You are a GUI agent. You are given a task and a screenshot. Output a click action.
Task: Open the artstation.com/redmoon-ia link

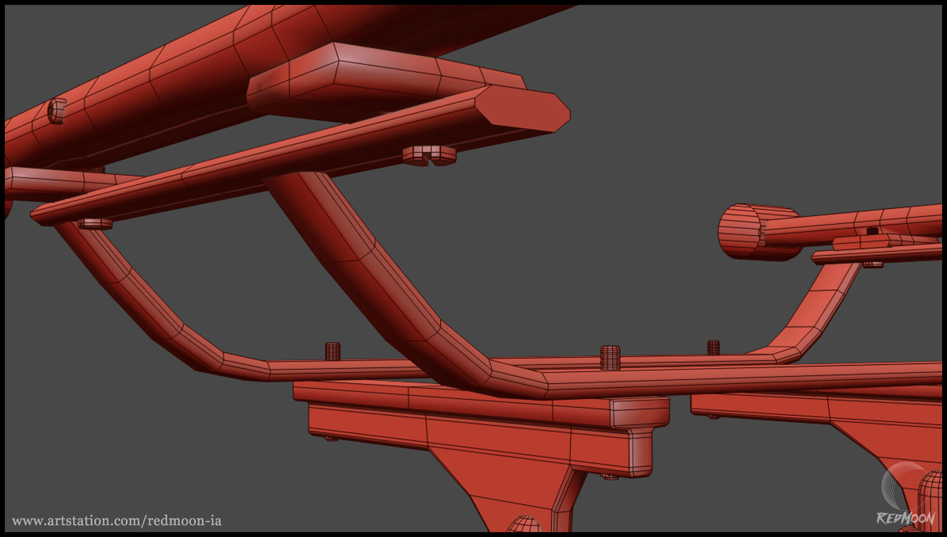tap(117, 521)
